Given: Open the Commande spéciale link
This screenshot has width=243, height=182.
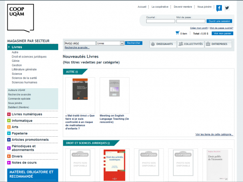Looking at the screenshot, I should [19, 99].
